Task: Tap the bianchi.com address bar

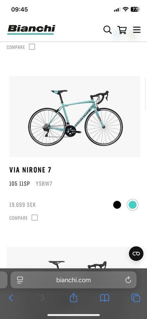Action: pyautogui.click(x=74, y=280)
